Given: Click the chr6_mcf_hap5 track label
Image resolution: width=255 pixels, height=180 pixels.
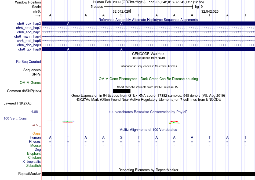Looking at the screenshot, I should 29,41.
